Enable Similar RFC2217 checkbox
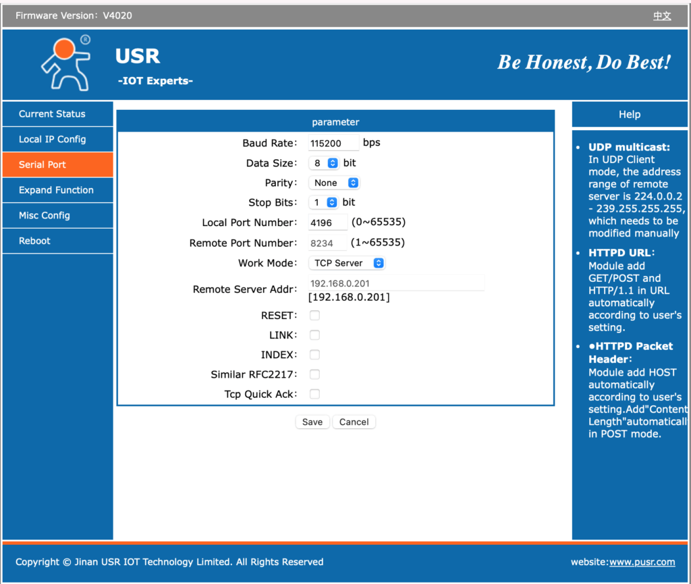The width and height of the screenshot is (691, 584). (314, 374)
